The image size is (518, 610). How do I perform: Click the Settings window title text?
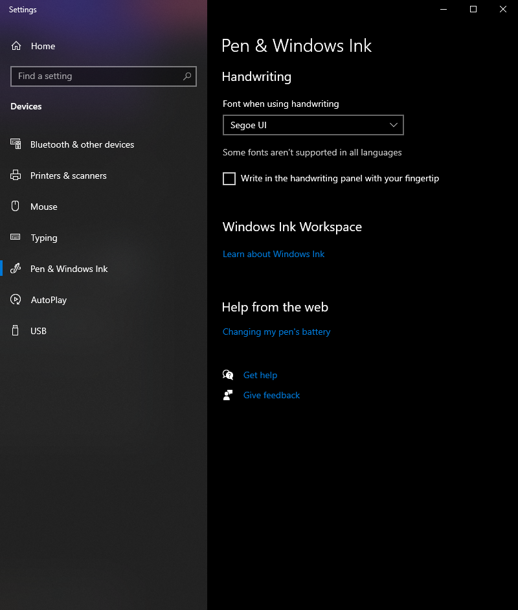pyautogui.click(x=23, y=10)
